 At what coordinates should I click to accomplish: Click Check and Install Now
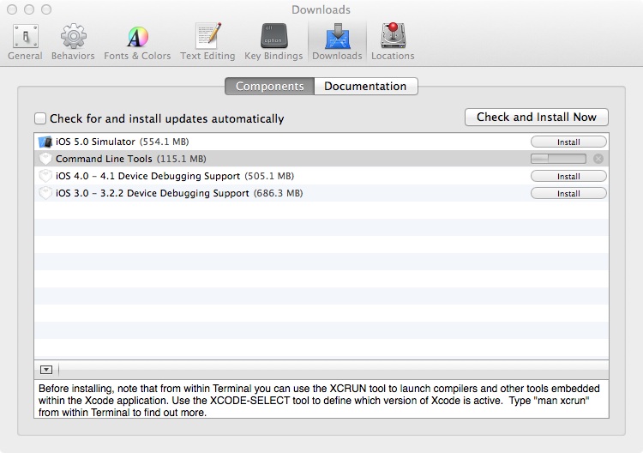537,118
